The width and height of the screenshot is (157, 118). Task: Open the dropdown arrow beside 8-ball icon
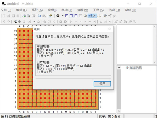click(x=62, y=16)
